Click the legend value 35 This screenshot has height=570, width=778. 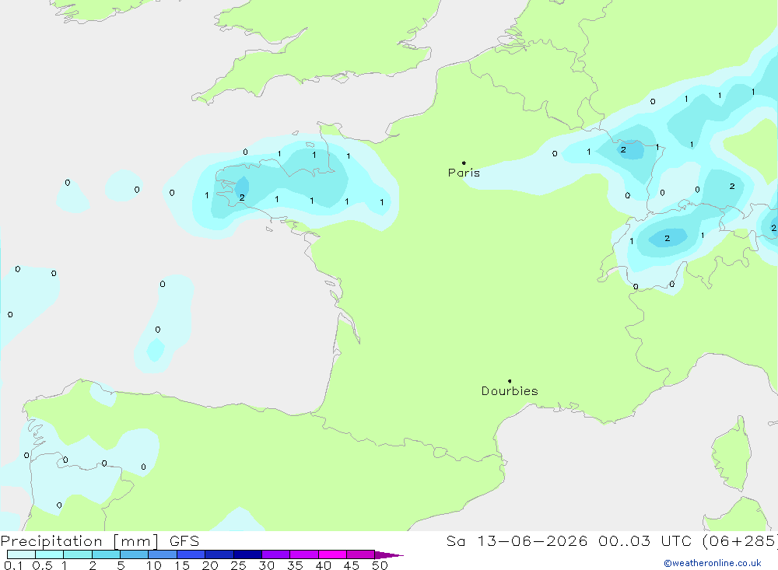295,565
